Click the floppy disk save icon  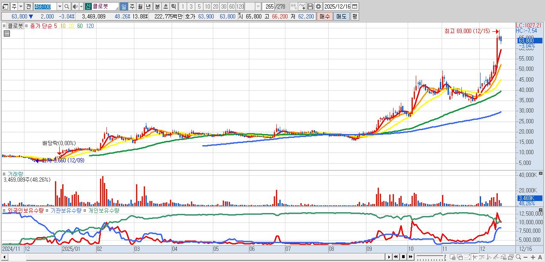click(310, 6)
